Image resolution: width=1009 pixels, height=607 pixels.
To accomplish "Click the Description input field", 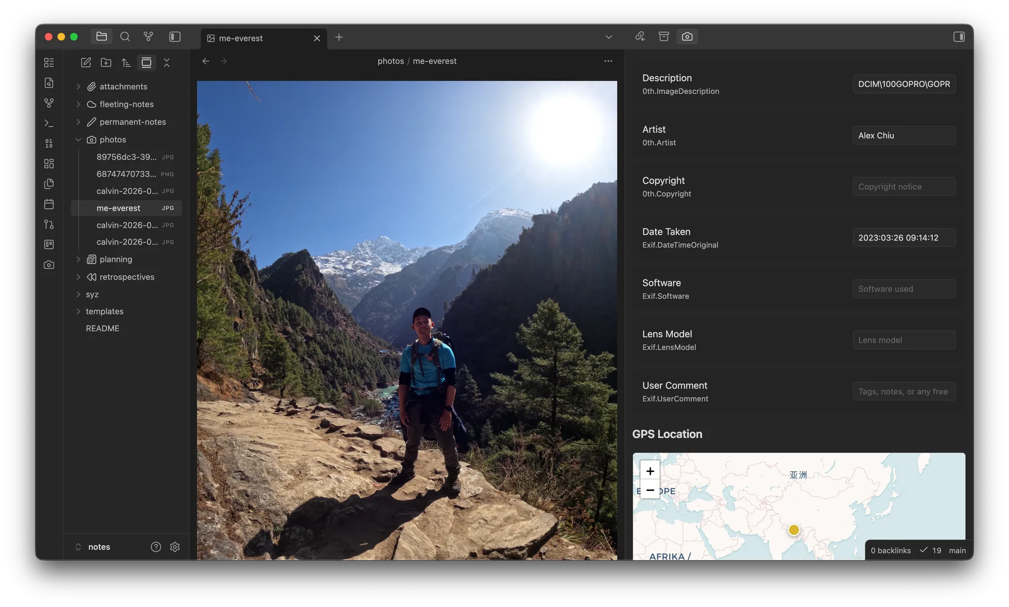I will [x=904, y=84].
